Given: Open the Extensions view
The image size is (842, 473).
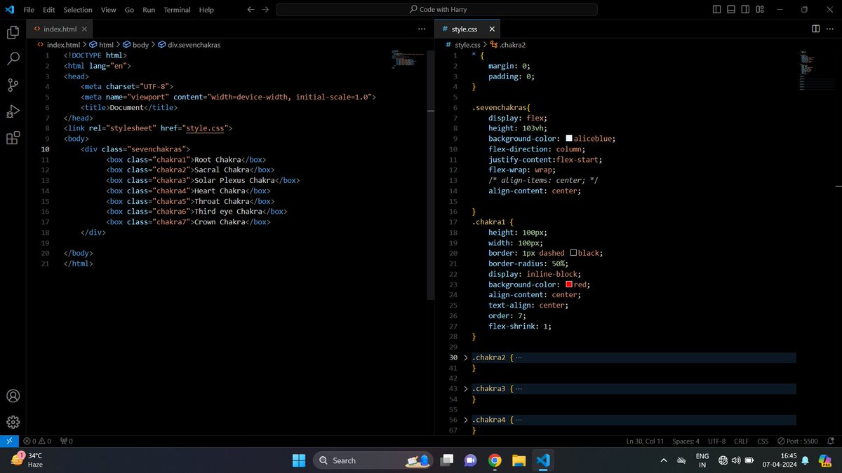Looking at the screenshot, I should 13,138.
